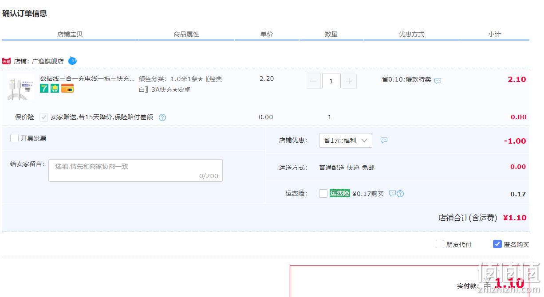The height and width of the screenshot is (297, 544).
Task: Click the 省0.10:爆款特卖 promotion text
Action: tap(406, 79)
